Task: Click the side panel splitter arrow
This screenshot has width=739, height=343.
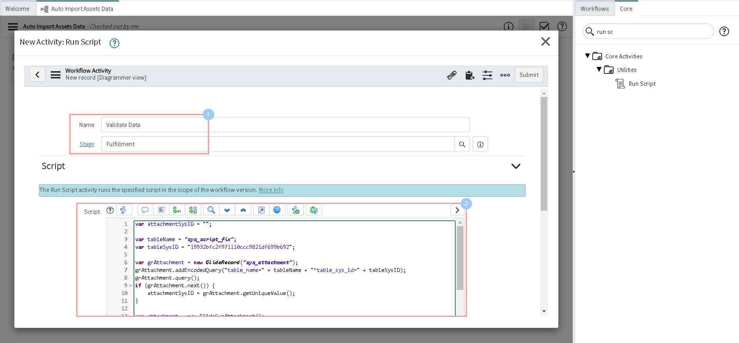Action: tap(574, 171)
